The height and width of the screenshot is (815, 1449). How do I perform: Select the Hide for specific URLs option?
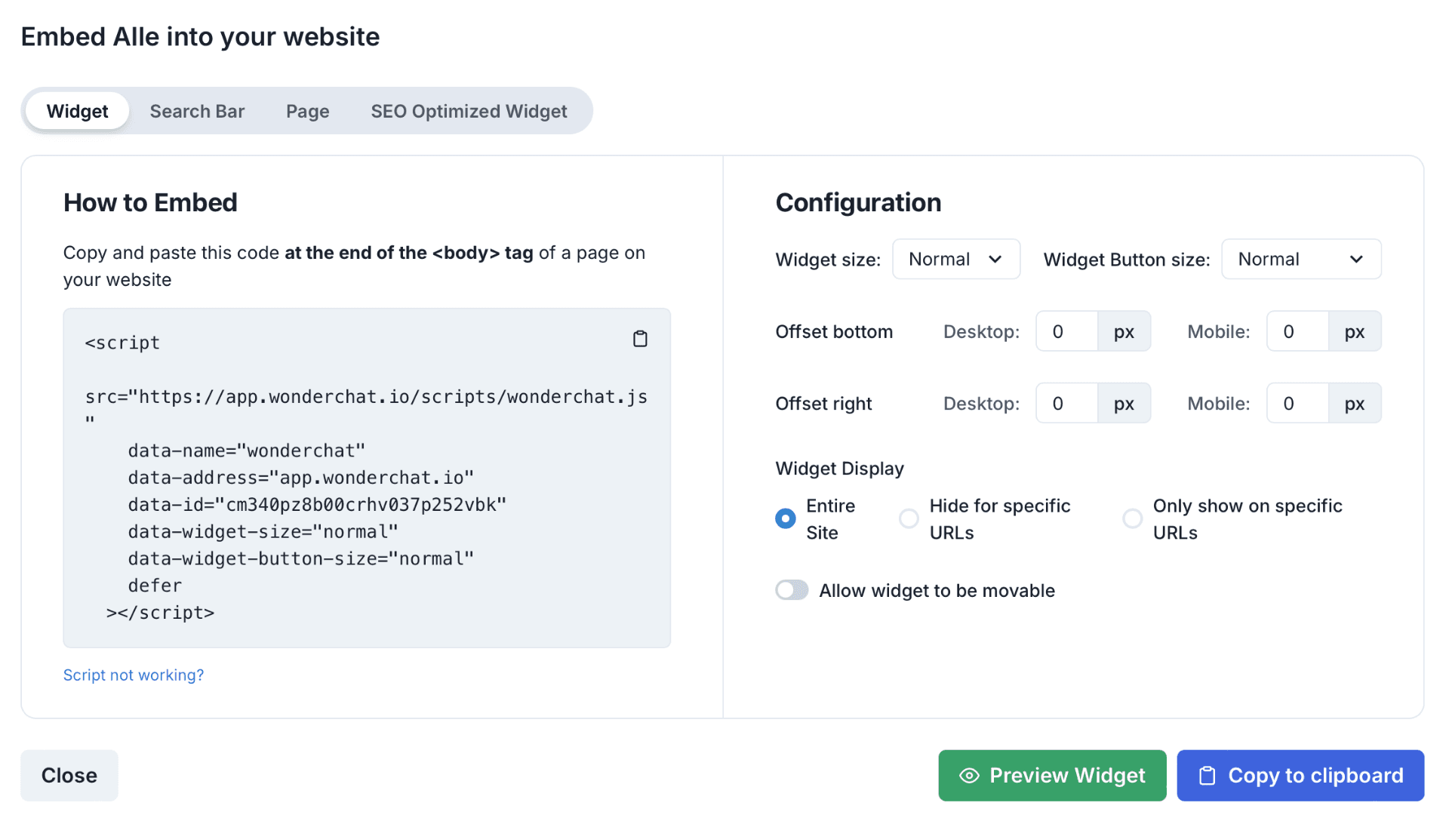(x=905, y=518)
